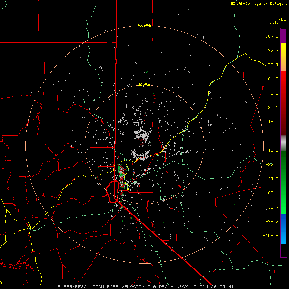Screen dimensions: 289x289
Task: Click the yellow-orange segment of velocity color bar
Action: tap(284, 57)
